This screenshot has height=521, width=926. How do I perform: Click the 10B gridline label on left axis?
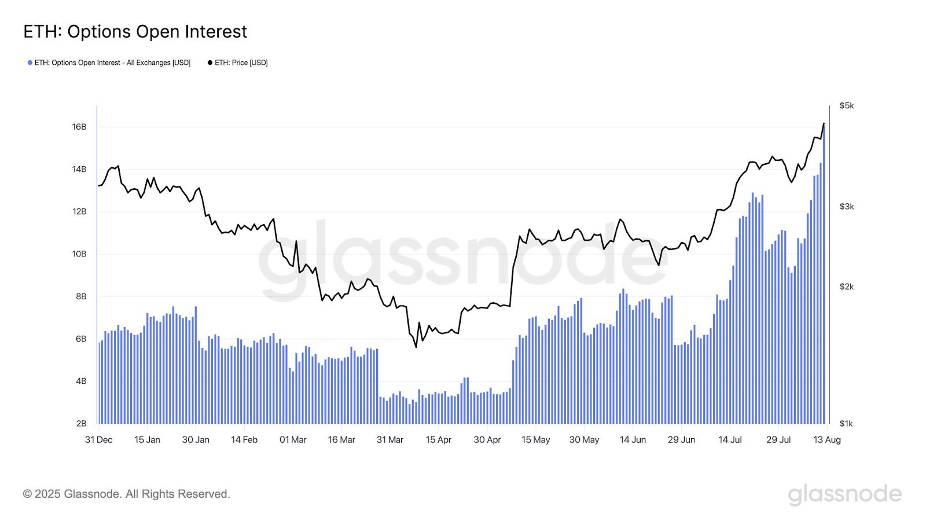point(79,254)
